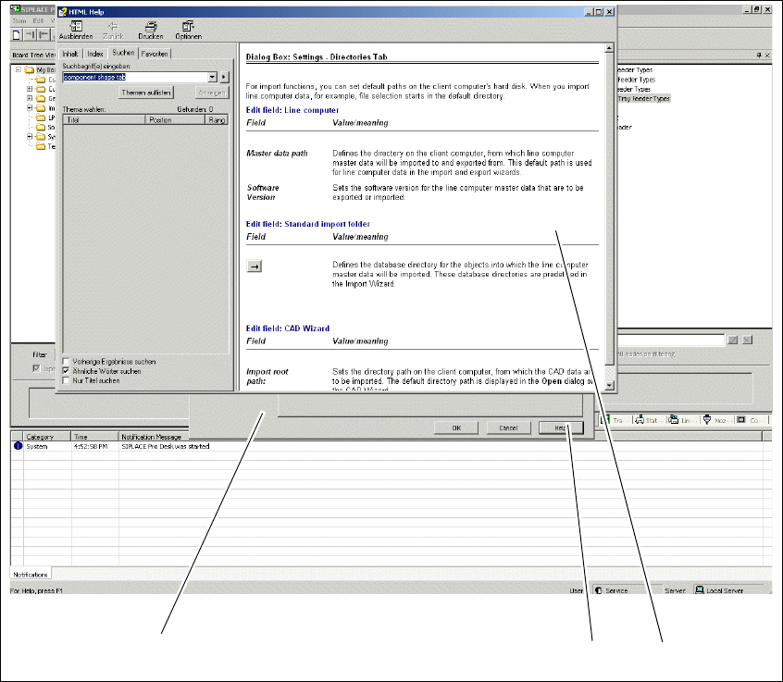Open the search term dropdown arrow

click(212, 78)
